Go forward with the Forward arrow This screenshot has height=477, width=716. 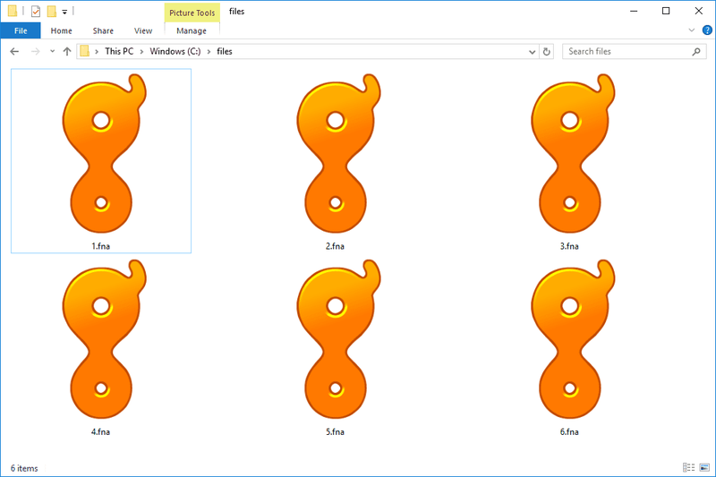tap(35, 52)
